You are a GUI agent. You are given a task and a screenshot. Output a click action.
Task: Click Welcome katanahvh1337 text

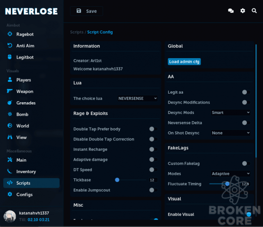pos(98,69)
